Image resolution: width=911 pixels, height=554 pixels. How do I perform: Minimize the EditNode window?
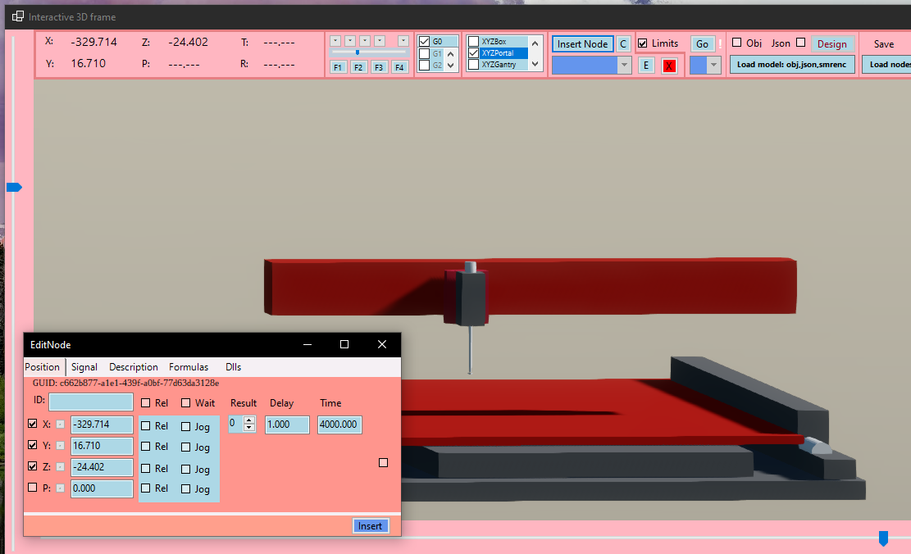[x=307, y=344]
